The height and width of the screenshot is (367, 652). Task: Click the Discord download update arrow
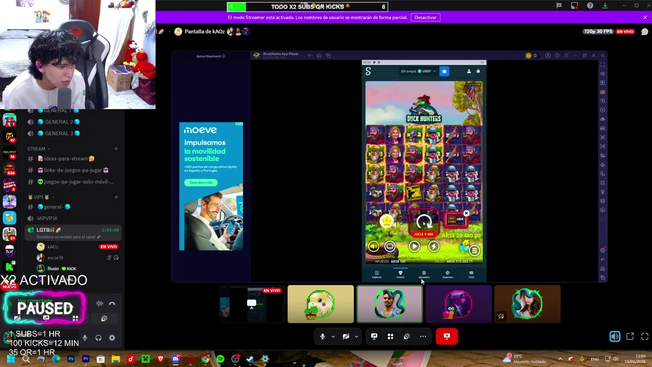(605, 6)
